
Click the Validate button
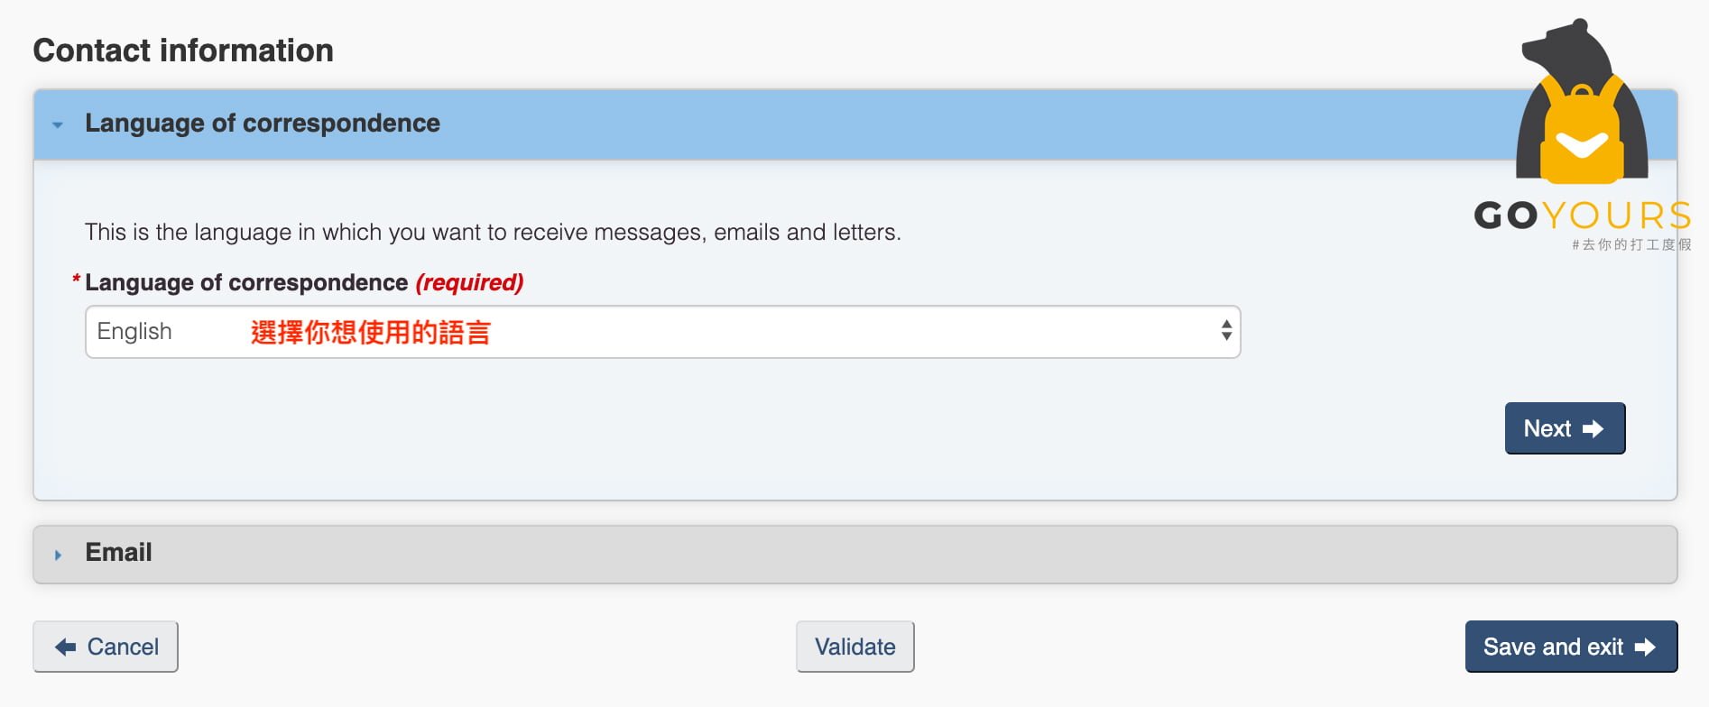[x=855, y=647]
